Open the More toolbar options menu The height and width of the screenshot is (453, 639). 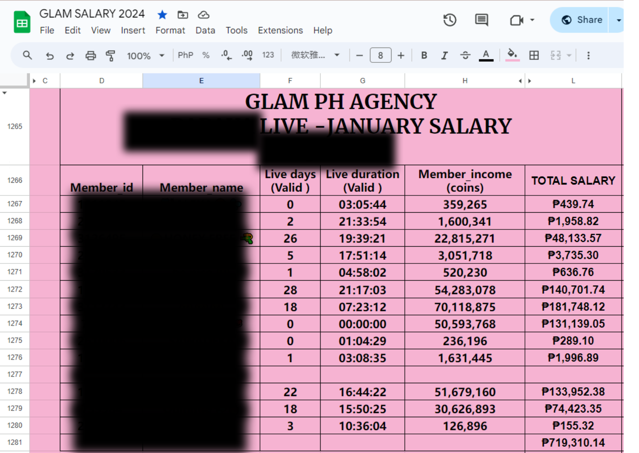click(588, 56)
